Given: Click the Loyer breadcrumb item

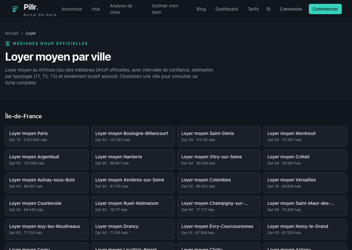Looking at the screenshot, I should [31, 34].
